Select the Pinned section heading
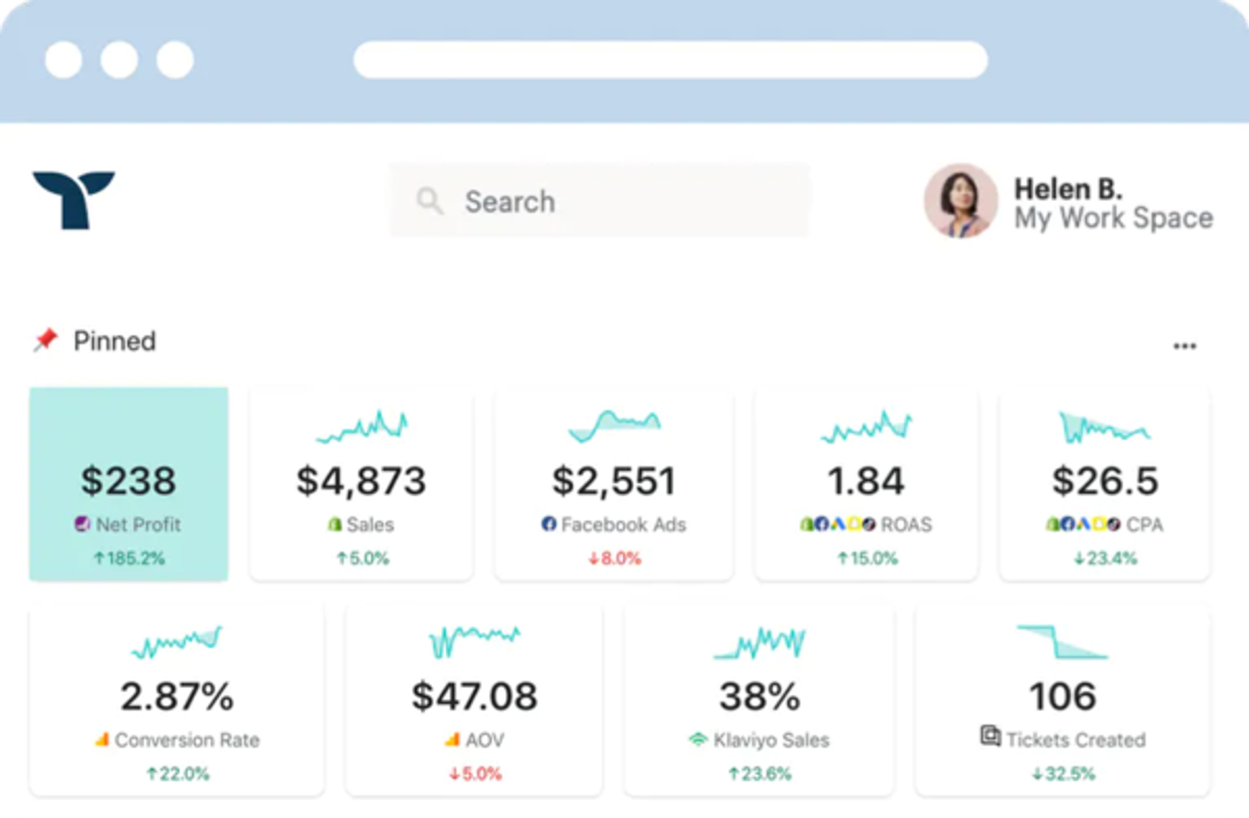1249x818 pixels. [115, 341]
